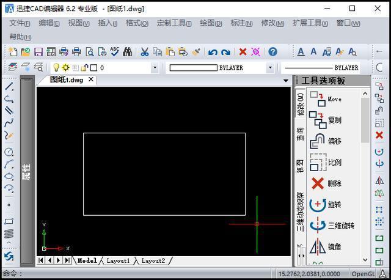
Task: Toggle the layer padlock lock state
Action: tap(85, 67)
